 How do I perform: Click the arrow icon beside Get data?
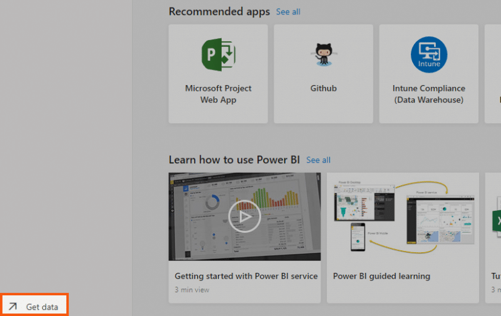tap(13, 307)
